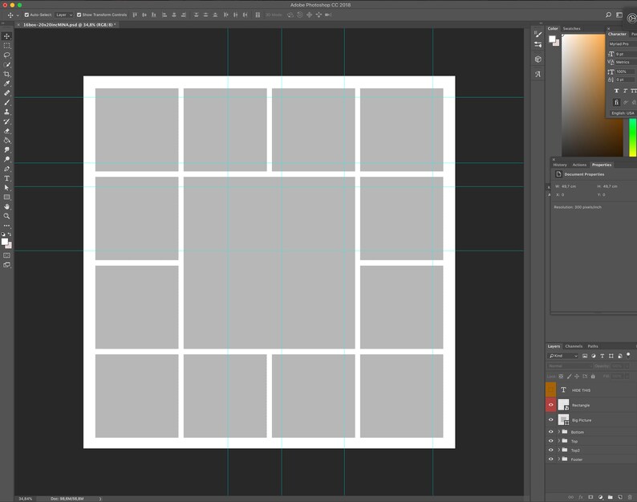Select the Clone Stamp tool
637x502 pixels.
coord(7,112)
